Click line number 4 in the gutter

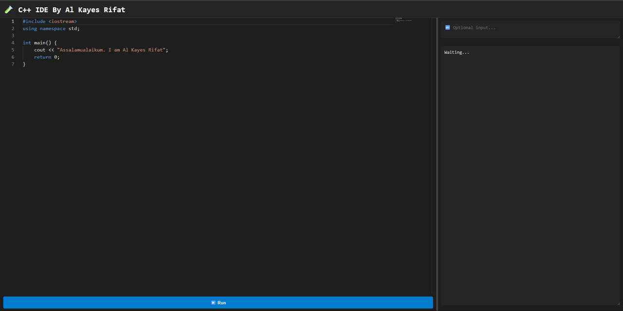pyautogui.click(x=13, y=43)
